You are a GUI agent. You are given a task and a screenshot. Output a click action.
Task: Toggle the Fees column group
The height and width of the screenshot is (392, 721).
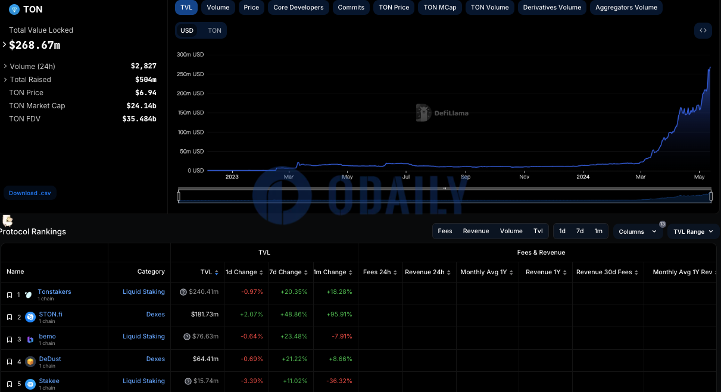point(445,231)
